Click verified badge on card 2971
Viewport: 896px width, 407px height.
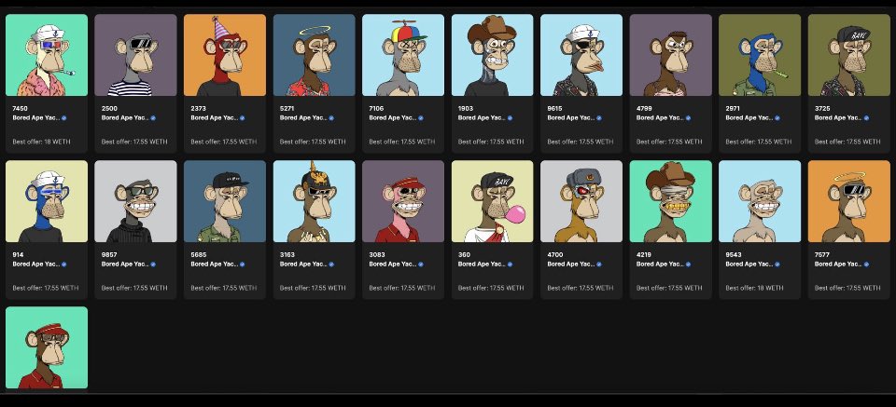coord(777,118)
